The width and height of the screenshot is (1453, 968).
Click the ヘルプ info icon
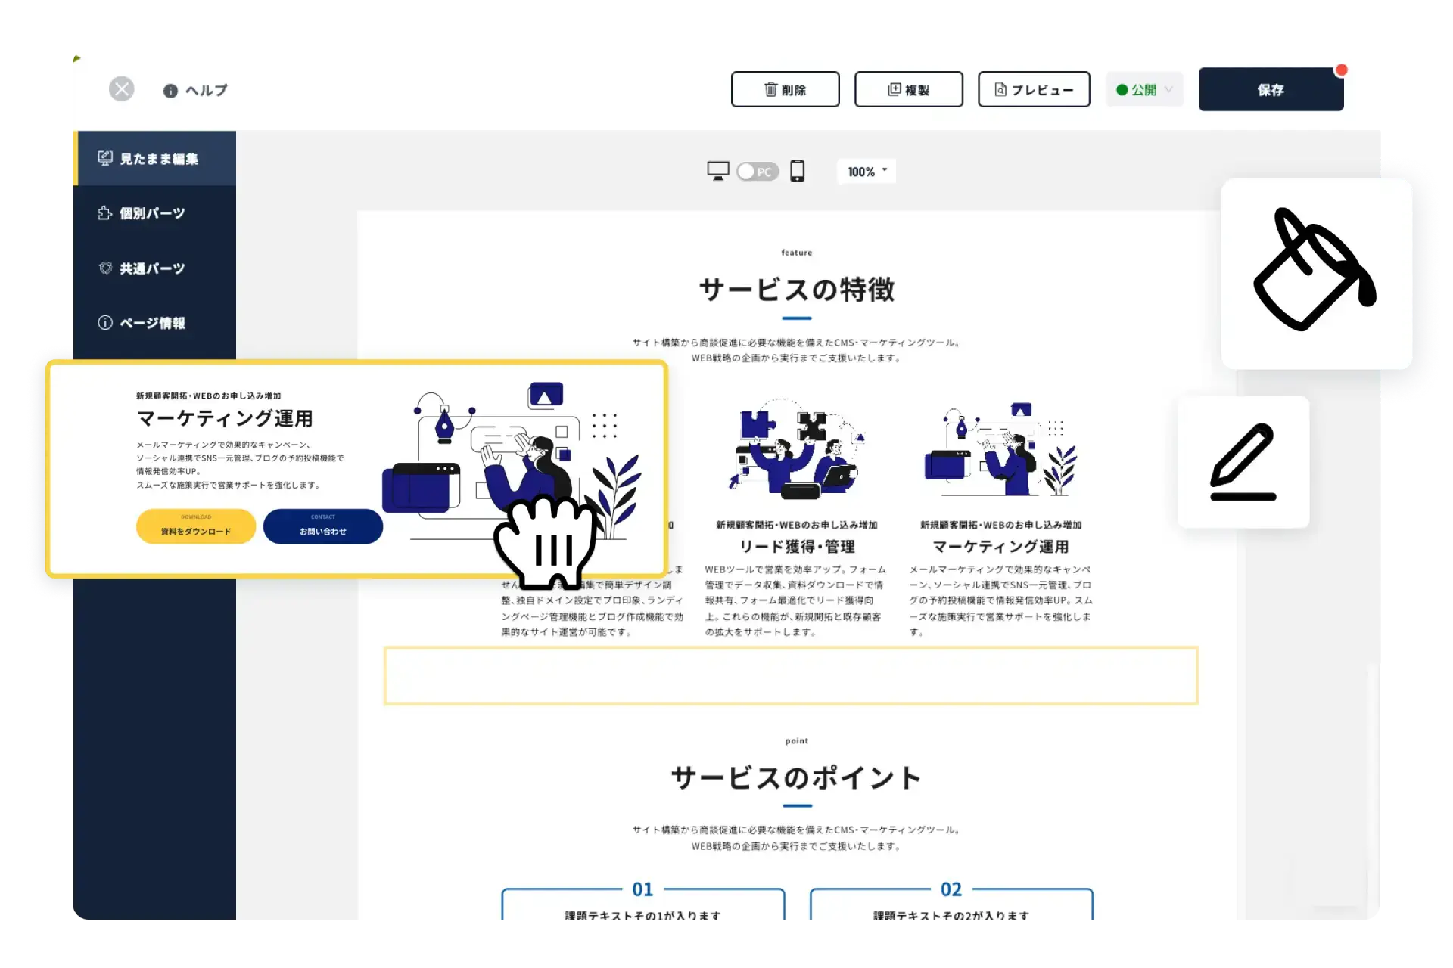(x=170, y=90)
